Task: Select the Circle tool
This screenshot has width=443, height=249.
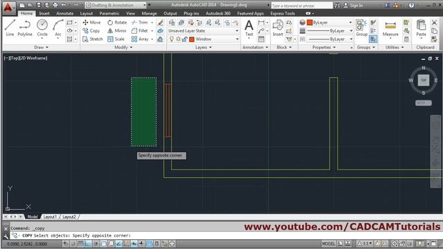Action: click(42, 28)
